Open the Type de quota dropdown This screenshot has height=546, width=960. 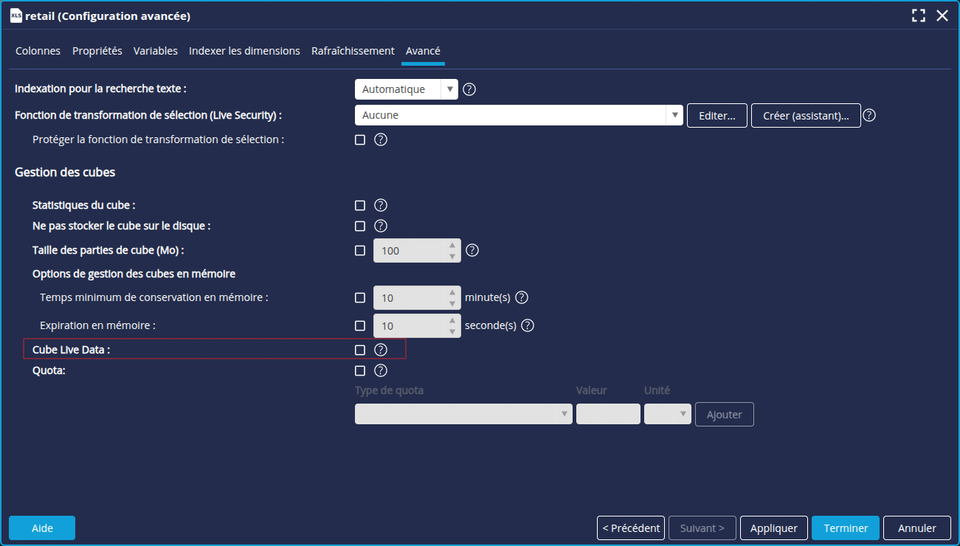(x=463, y=414)
